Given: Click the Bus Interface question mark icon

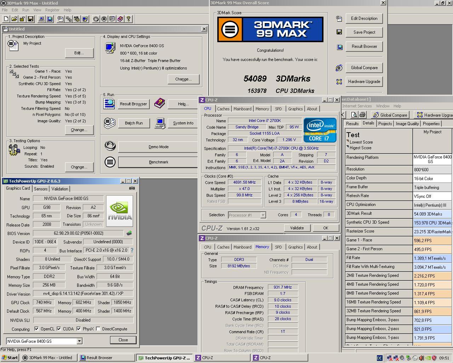Looking at the screenshot, I should 132,250.
